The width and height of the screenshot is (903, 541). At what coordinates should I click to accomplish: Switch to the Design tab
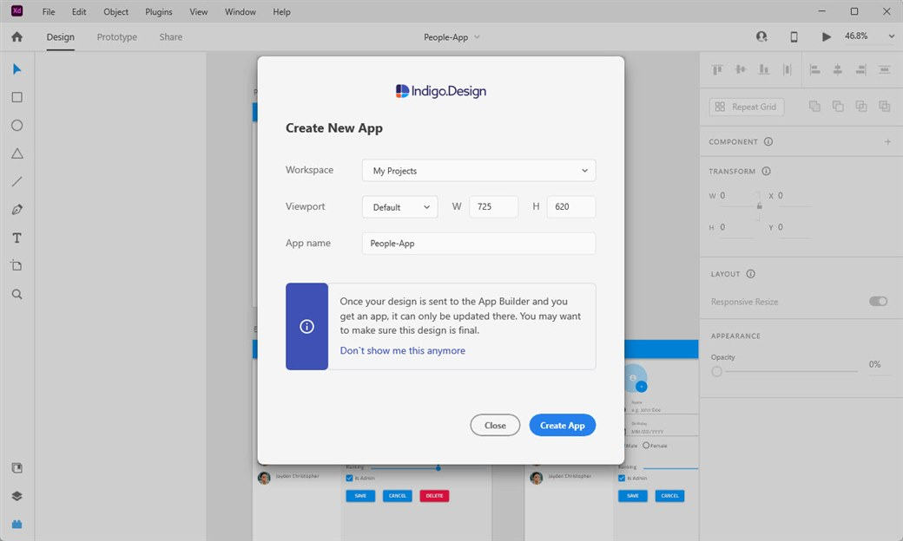click(x=61, y=36)
